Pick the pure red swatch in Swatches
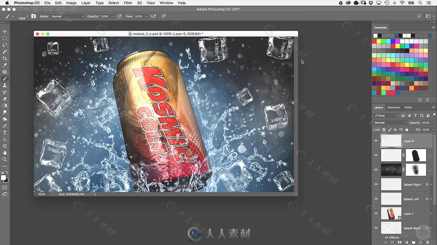 [x=375, y=42]
